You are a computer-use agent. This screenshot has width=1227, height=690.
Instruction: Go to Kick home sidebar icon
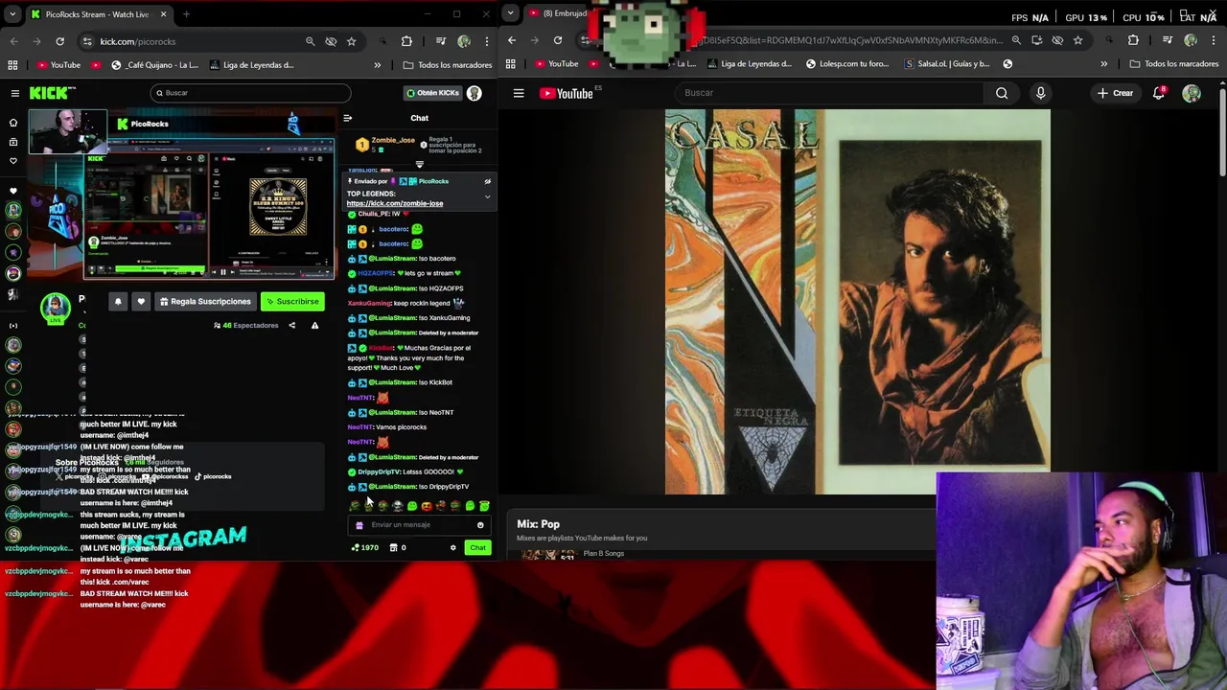tap(13, 123)
